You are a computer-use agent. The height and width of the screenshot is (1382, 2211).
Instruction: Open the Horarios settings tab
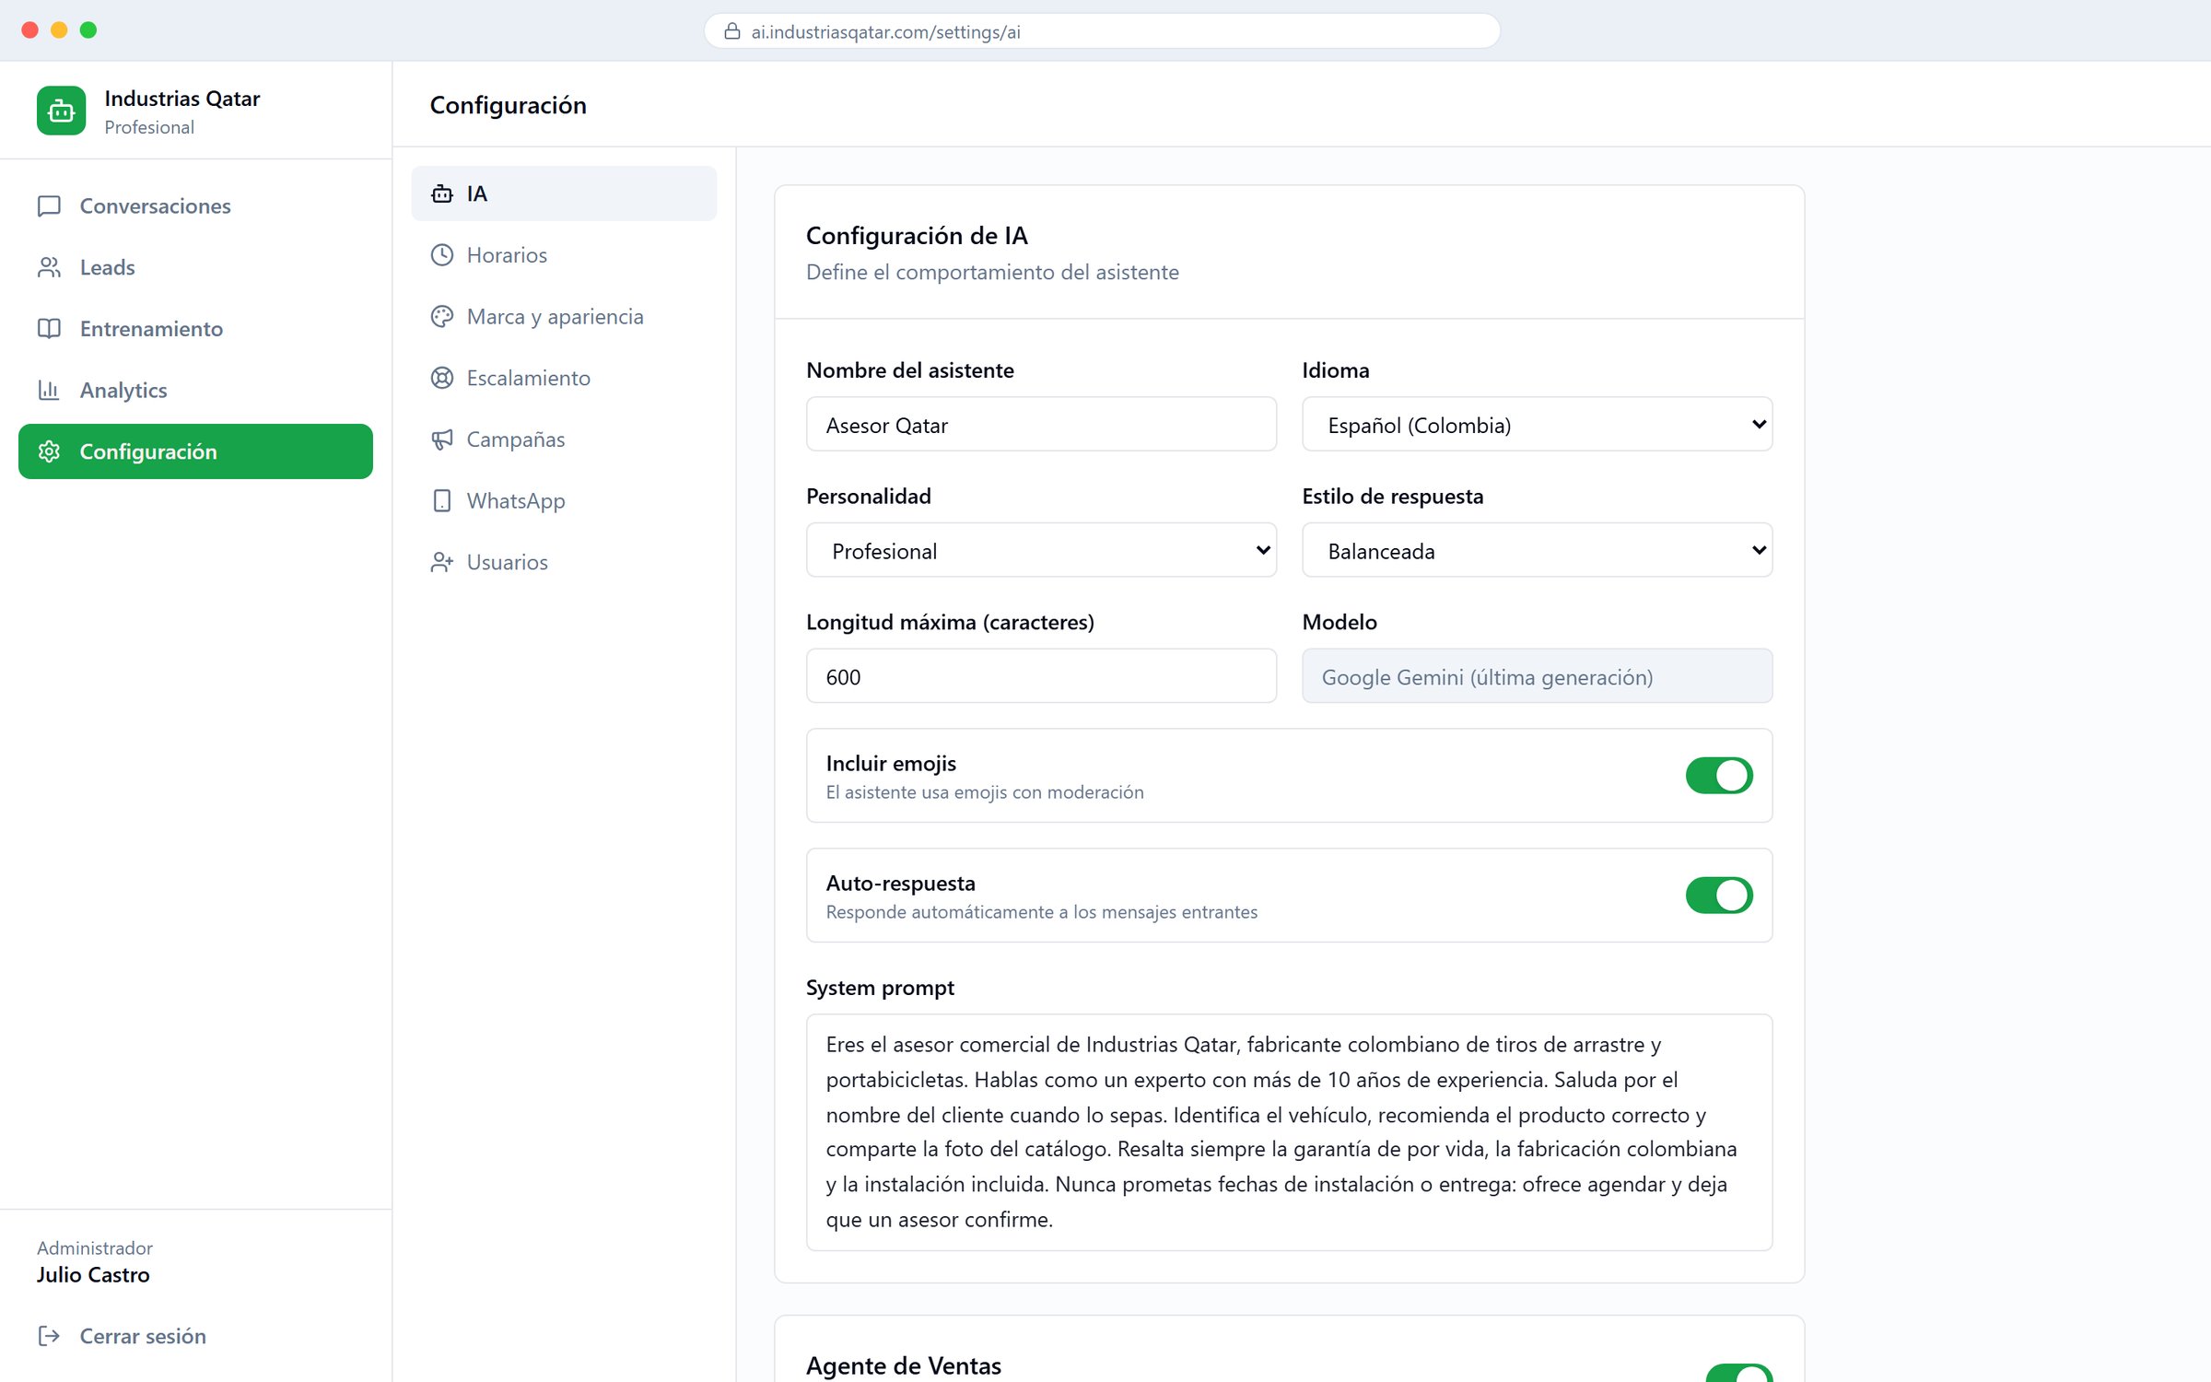[564, 255]
